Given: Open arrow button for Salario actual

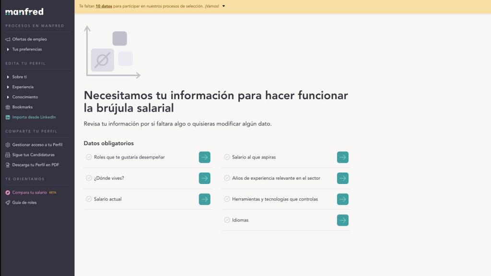Looking at the screenshot, I should click(204, 199).
